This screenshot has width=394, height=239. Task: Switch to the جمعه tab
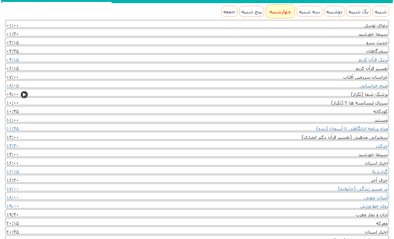coord(229,12)
